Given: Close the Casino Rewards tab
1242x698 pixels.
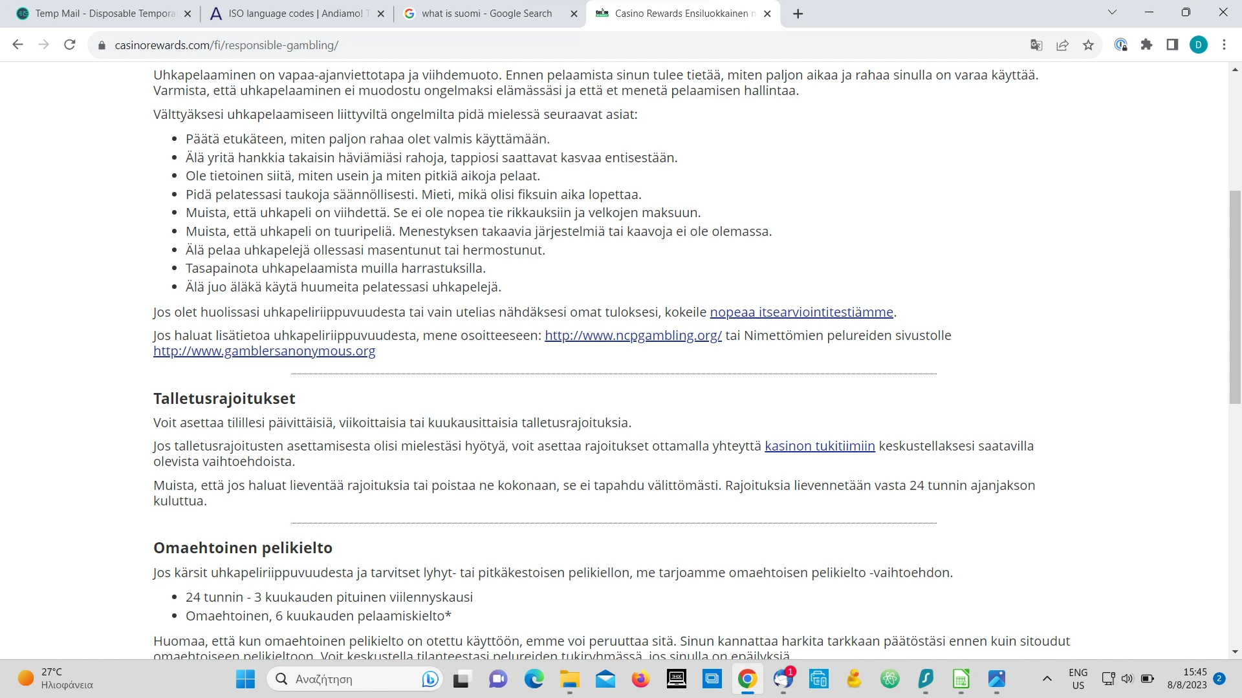Looking at the screenshot, I should [767, 14].
